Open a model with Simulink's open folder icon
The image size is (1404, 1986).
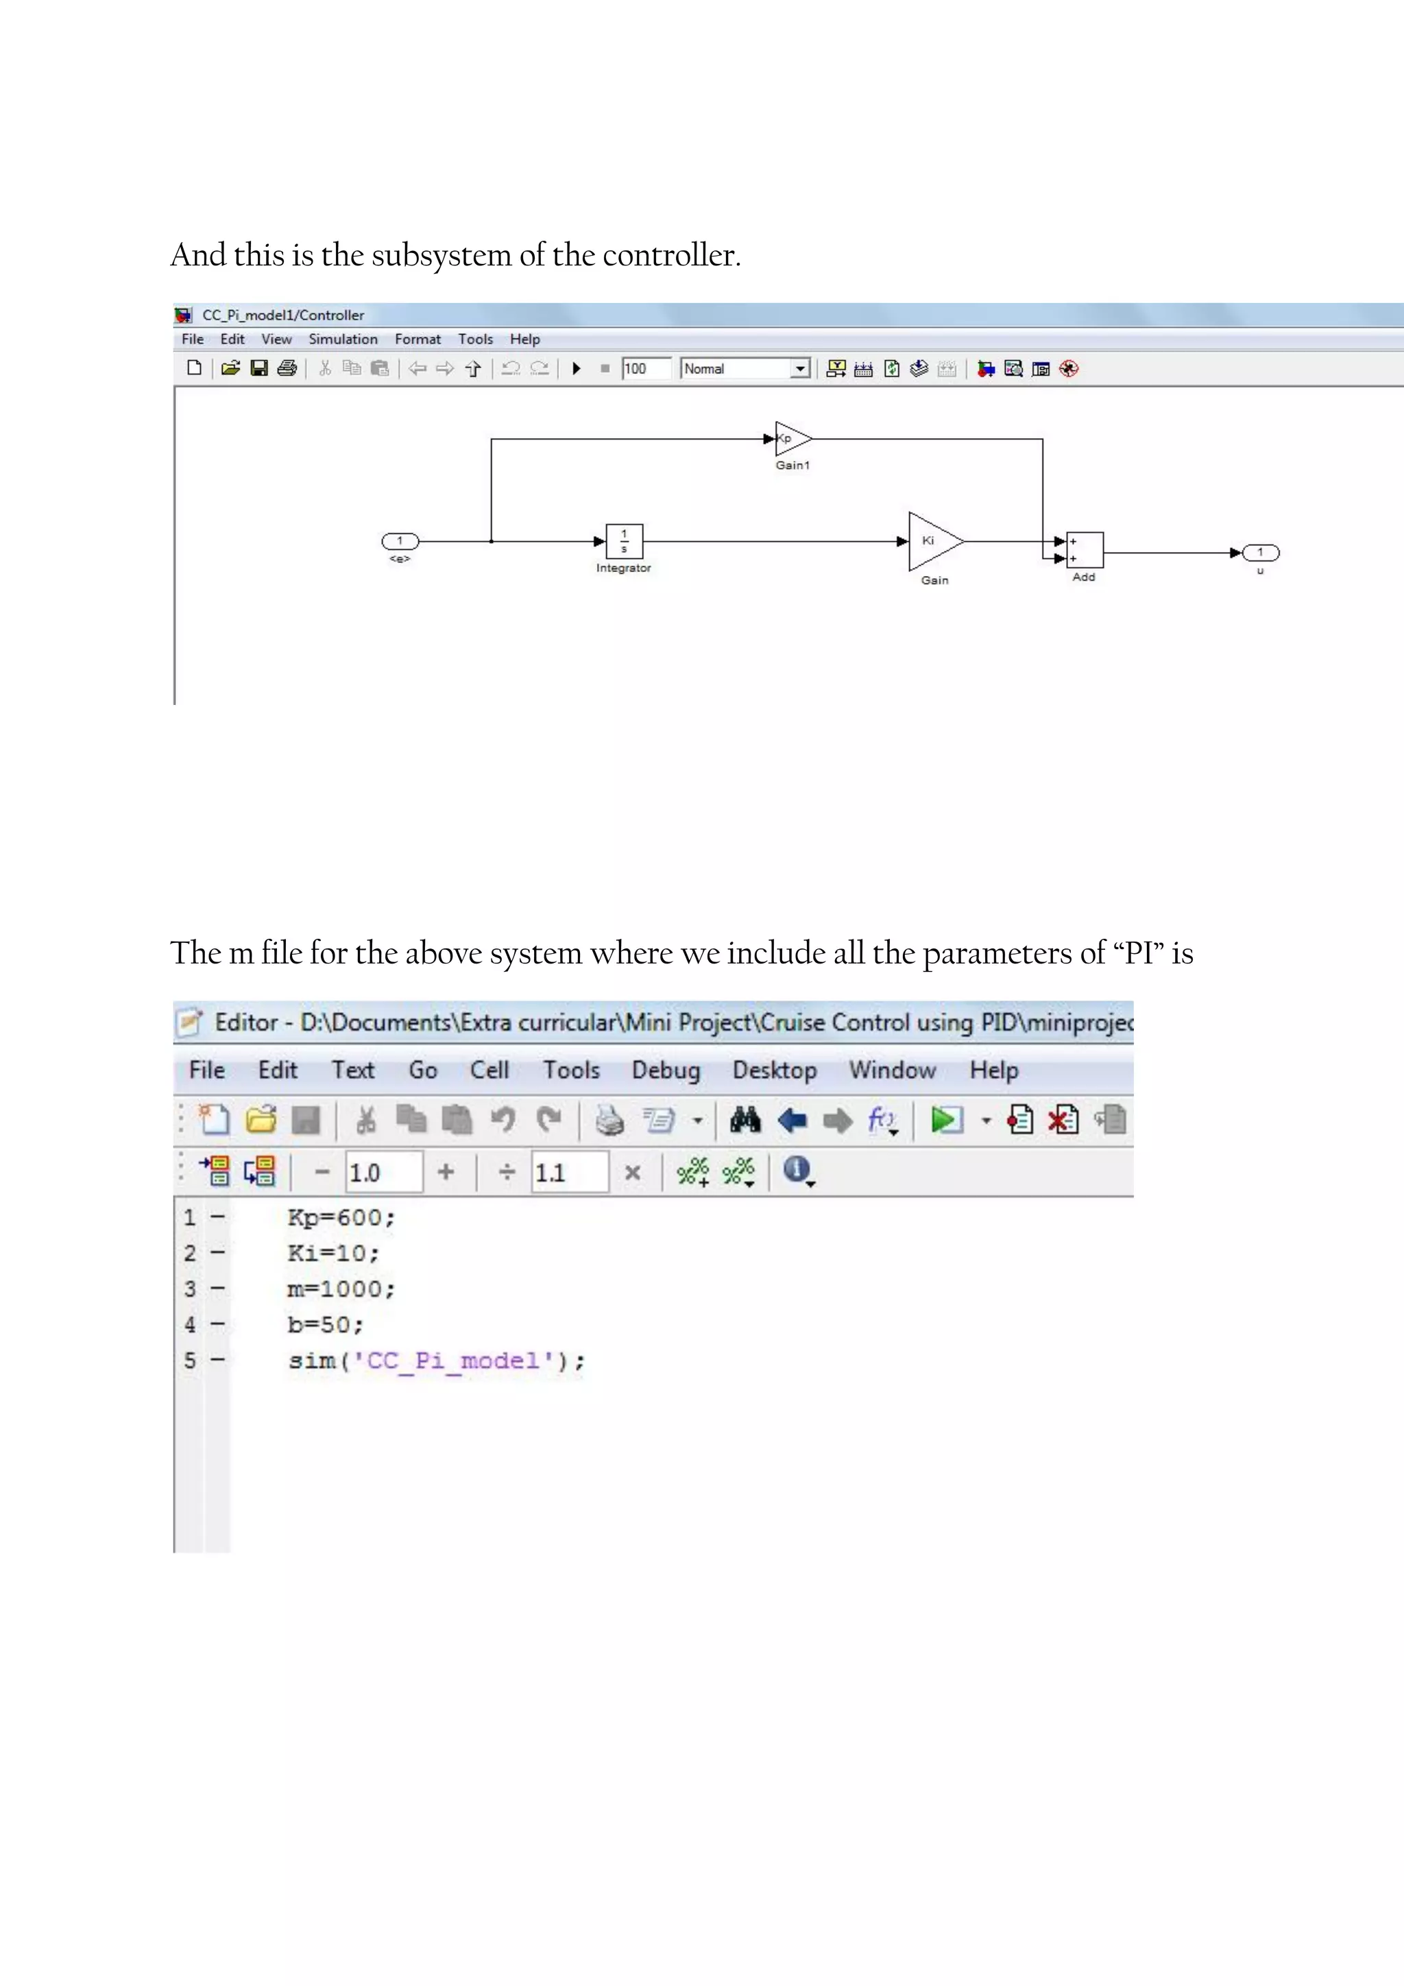coord(230,368)
